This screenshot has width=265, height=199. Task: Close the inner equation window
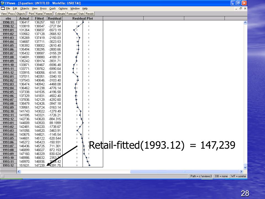[x=245, y=9]
